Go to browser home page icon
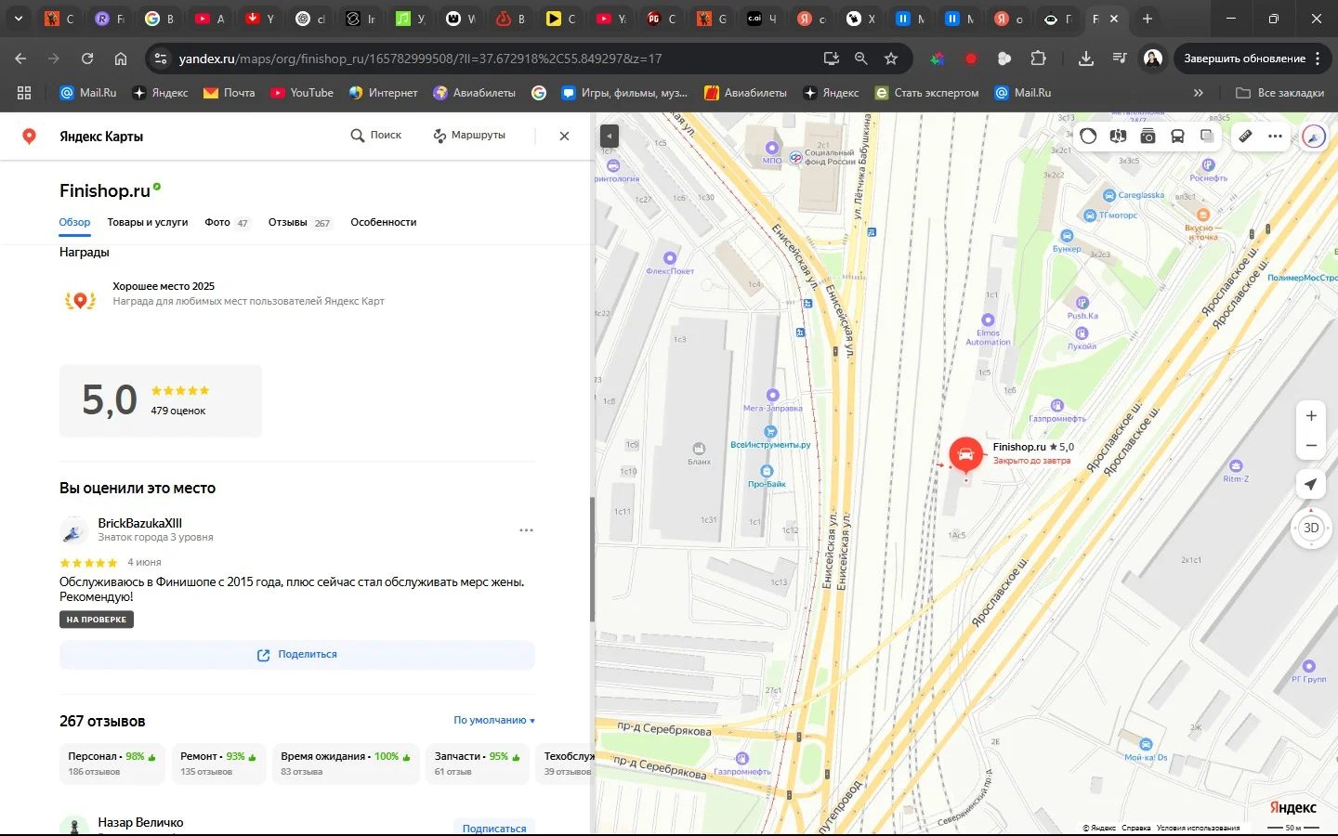 coord(121,59)
